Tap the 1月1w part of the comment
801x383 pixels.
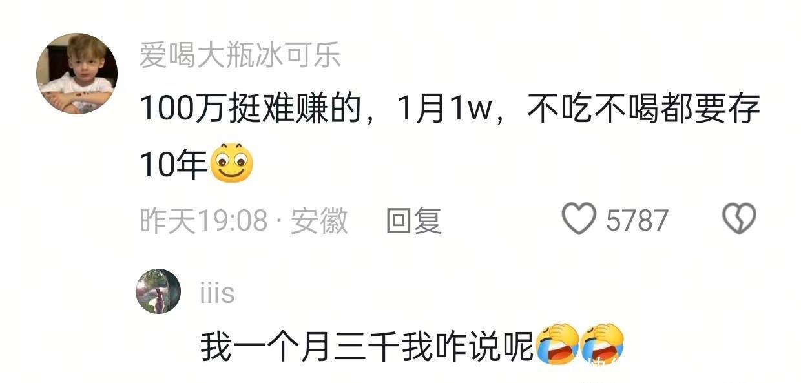(x=444, y=110)
